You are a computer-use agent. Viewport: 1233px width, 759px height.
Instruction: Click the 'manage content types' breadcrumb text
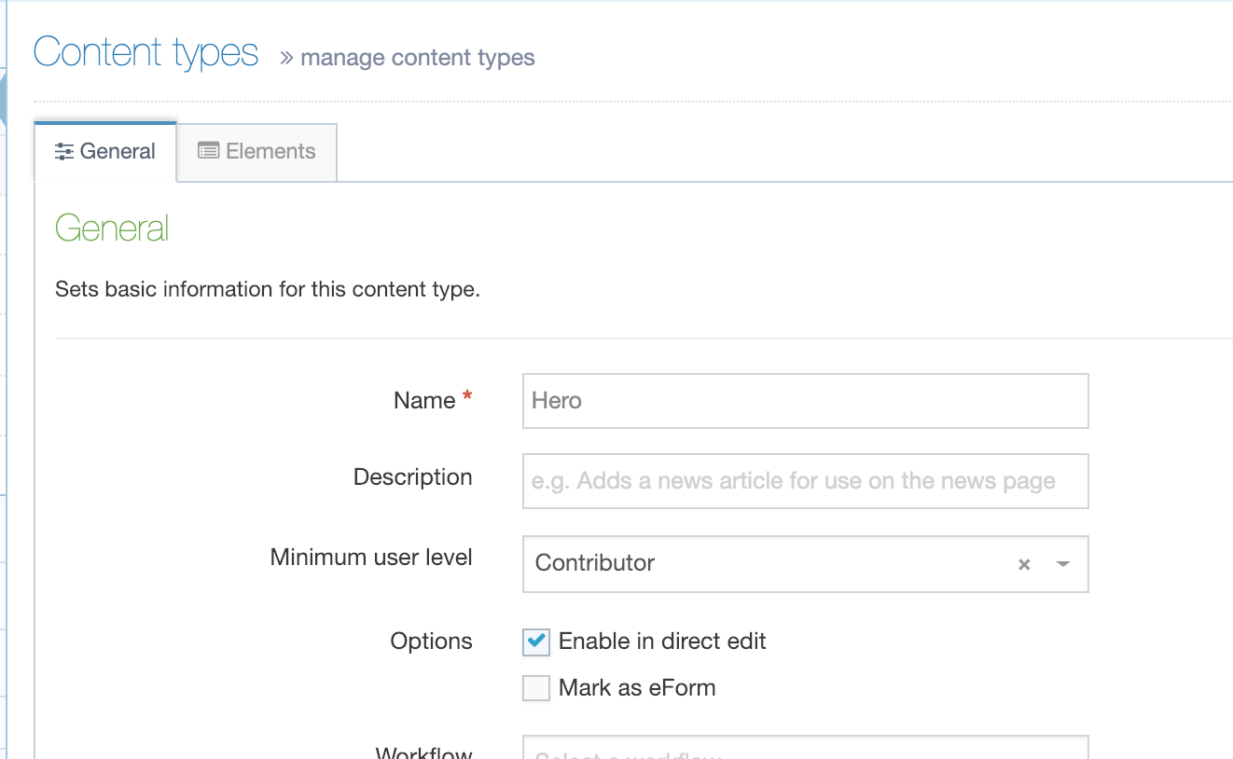417,58
